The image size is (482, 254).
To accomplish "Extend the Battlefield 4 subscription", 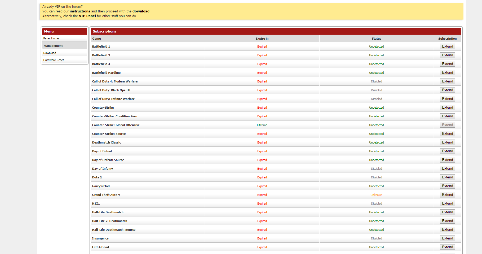I will [x=448, y=64].
